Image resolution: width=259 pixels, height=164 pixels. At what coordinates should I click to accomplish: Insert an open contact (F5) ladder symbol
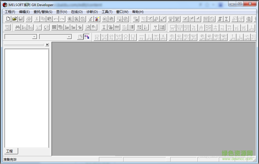point(97,37)
